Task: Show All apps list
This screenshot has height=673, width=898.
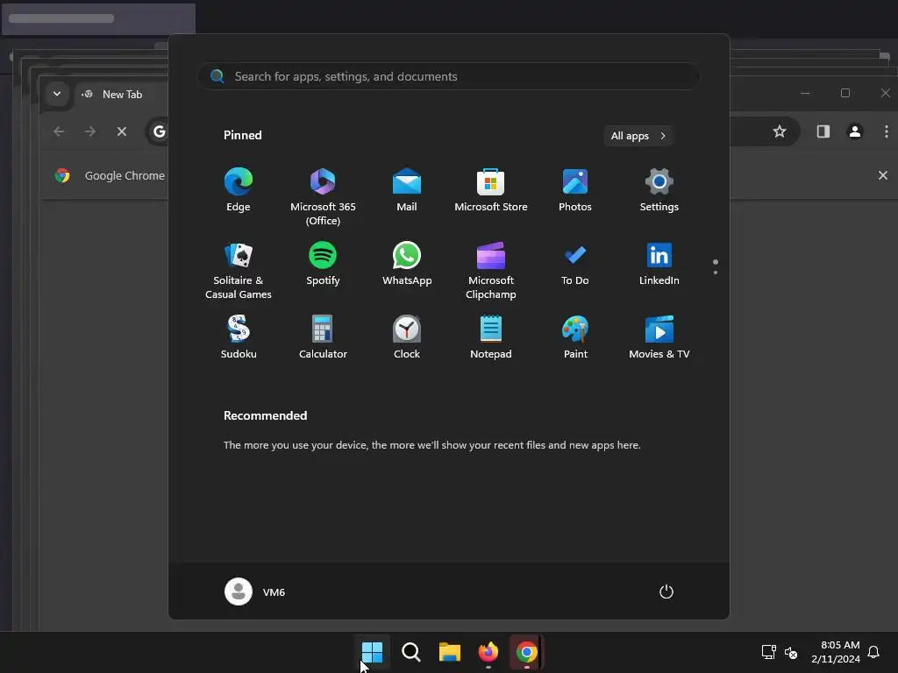Action: coord(638,136)
